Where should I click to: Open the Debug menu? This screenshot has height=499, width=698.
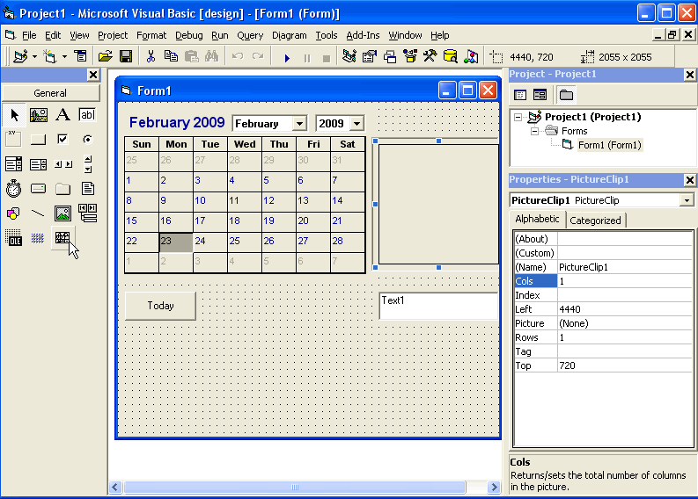[188, 35]
